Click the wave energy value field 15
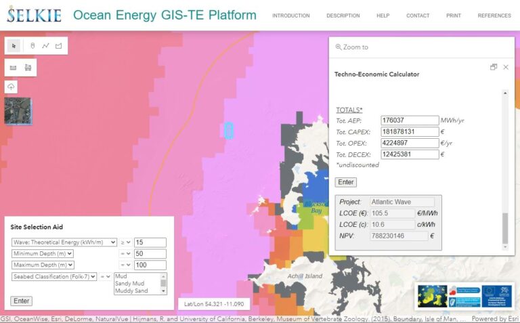This screenshot has height=323, width=520. (150, 242)
